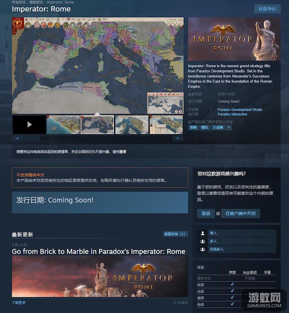Image resolution: width=289 pixels, height=313 pixels.
Task: Select the 多人 multiplayer category
Action: pos(242,241)
